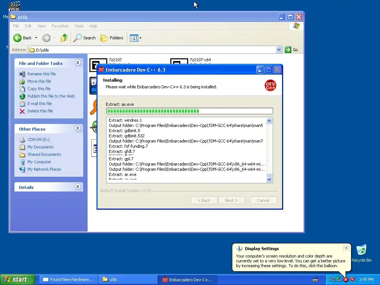Open the Favorites menu
Screen dimensions: 380x285
[x=60, y=26]
